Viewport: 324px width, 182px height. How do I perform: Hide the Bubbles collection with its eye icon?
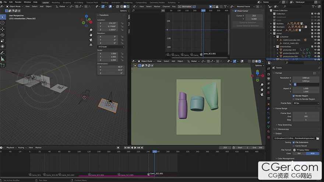pyautogui.click(x=315, y=24)
